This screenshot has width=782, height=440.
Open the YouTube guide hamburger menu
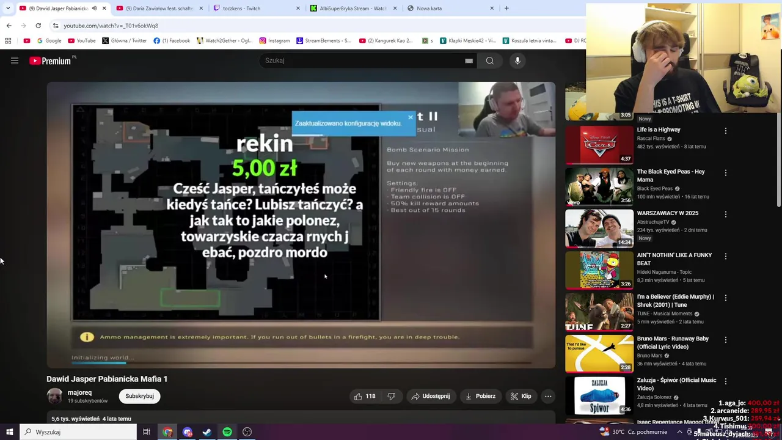15,61
